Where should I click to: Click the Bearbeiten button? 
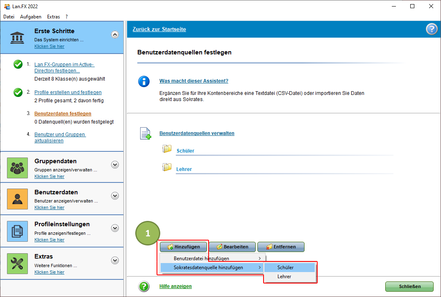click(232, 247)
